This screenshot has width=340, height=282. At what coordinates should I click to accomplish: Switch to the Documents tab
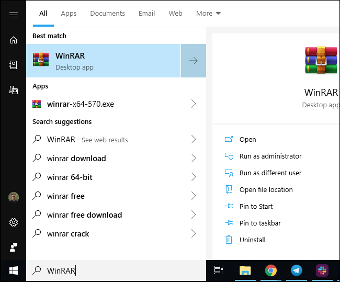point(107,13)
